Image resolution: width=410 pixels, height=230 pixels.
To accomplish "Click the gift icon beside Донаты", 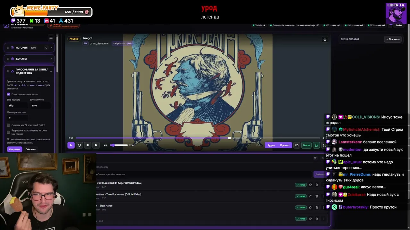I will point(12,59).
